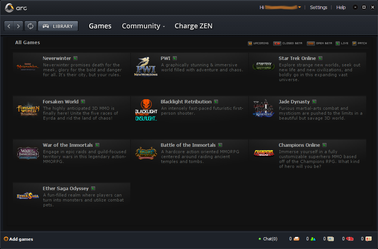
Task: Click the Star Trek Online logo
Action: point(264,66)
